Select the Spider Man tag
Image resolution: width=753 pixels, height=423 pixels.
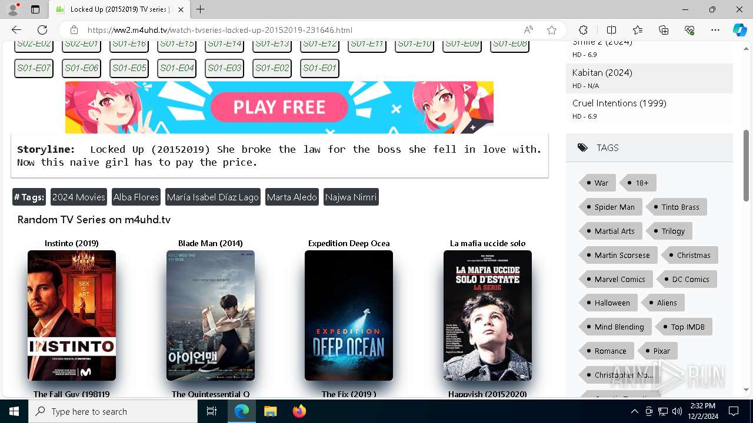click(610, 207)
